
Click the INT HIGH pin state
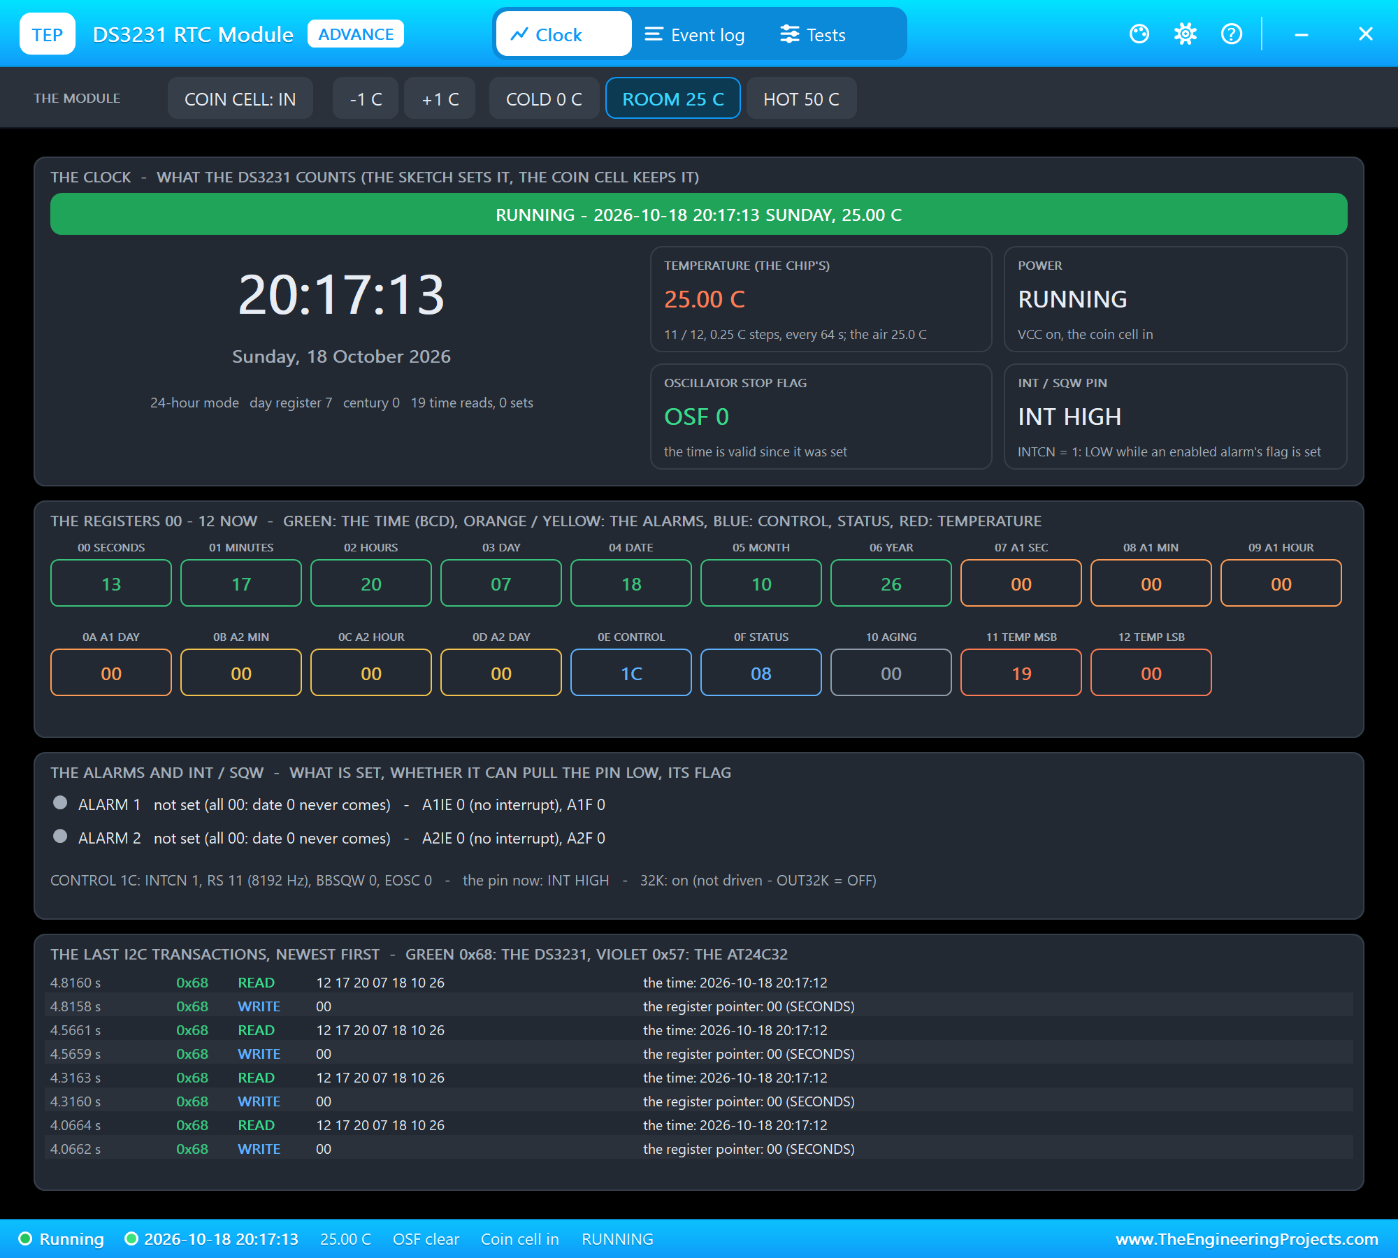1069,417
